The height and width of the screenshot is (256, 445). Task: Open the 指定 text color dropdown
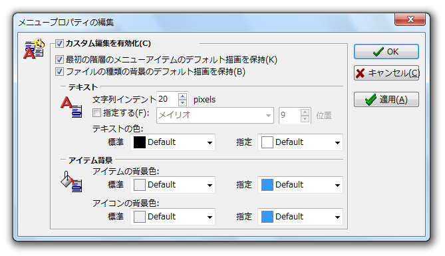point(300,142)
